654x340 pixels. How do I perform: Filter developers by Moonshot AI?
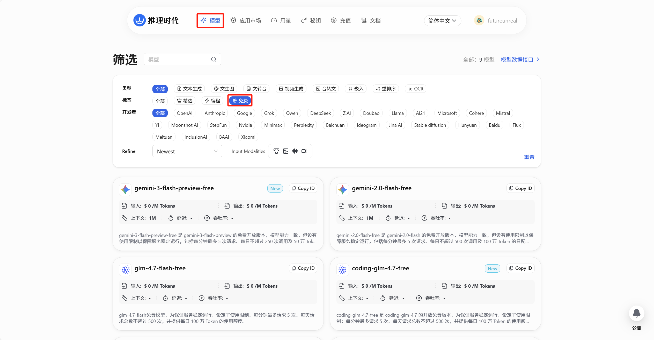pos(185,125)
